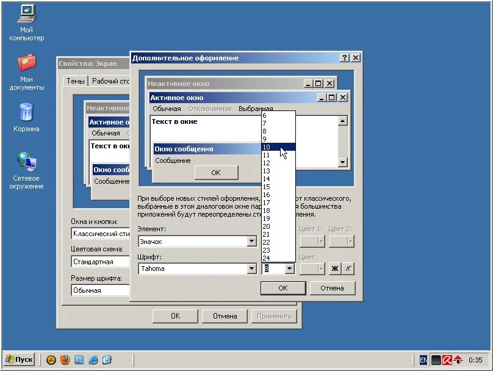Choose font size 19 in list
This screenshot has width=493, height=371.
click(x=278, y=218)
